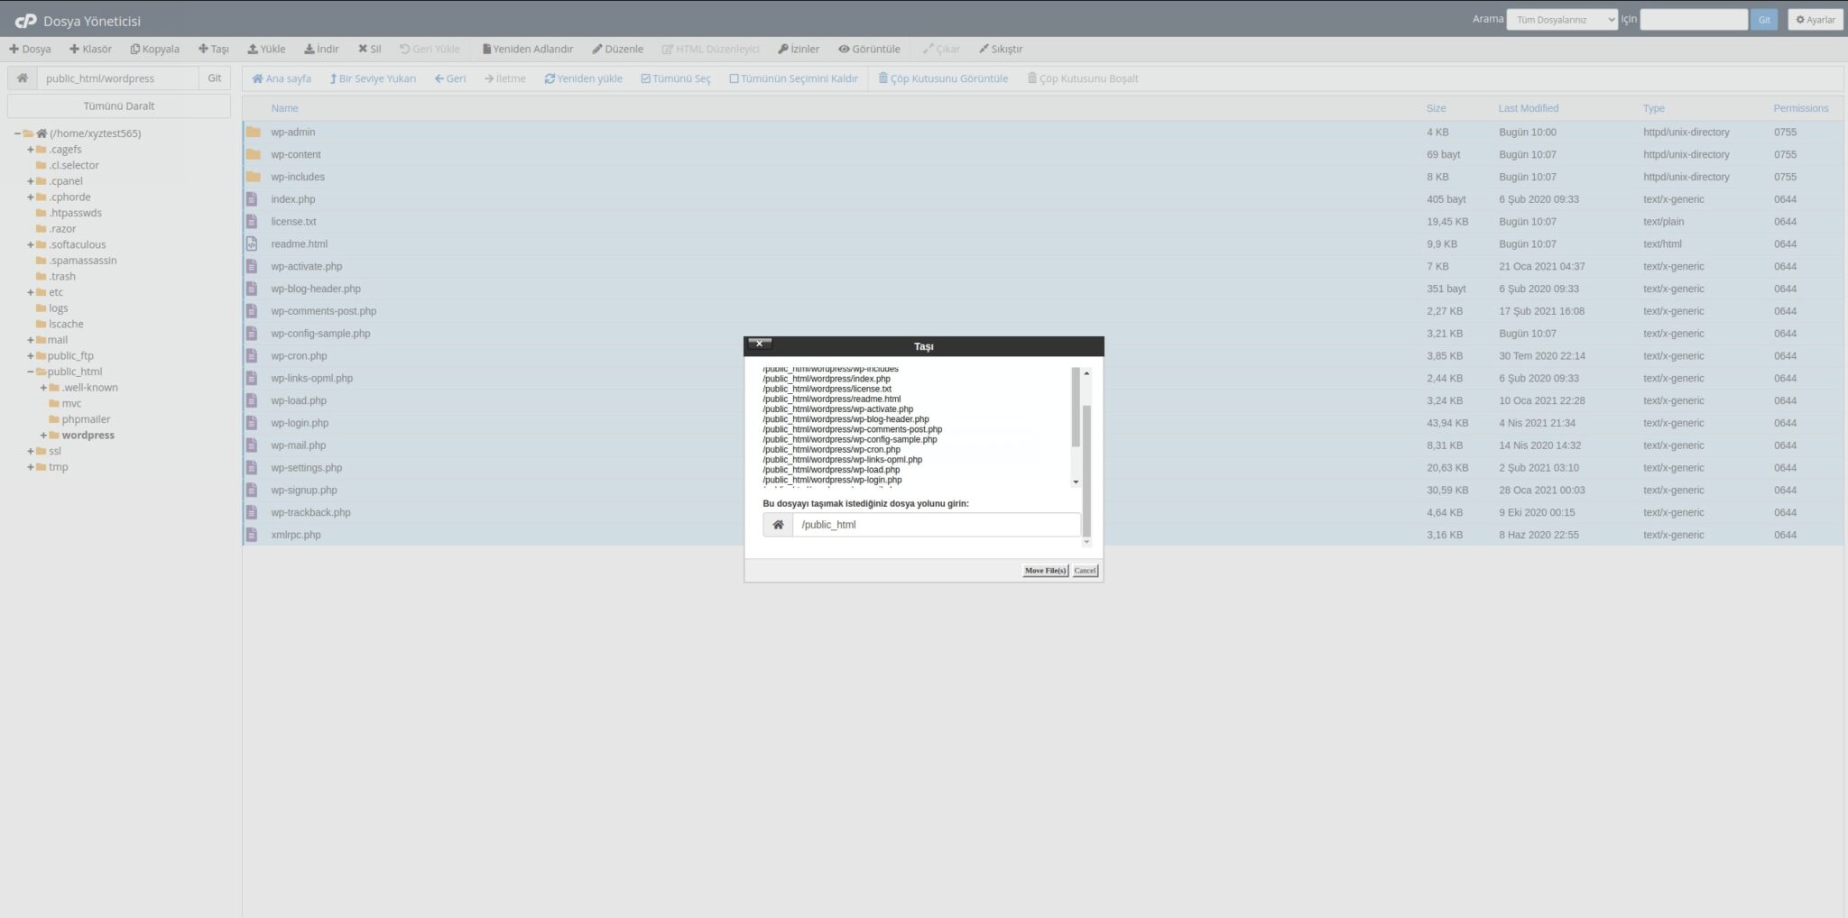Click Bir Seviye Yukarı
This screenshot has height=918, width=1848.
pos(373,78)
